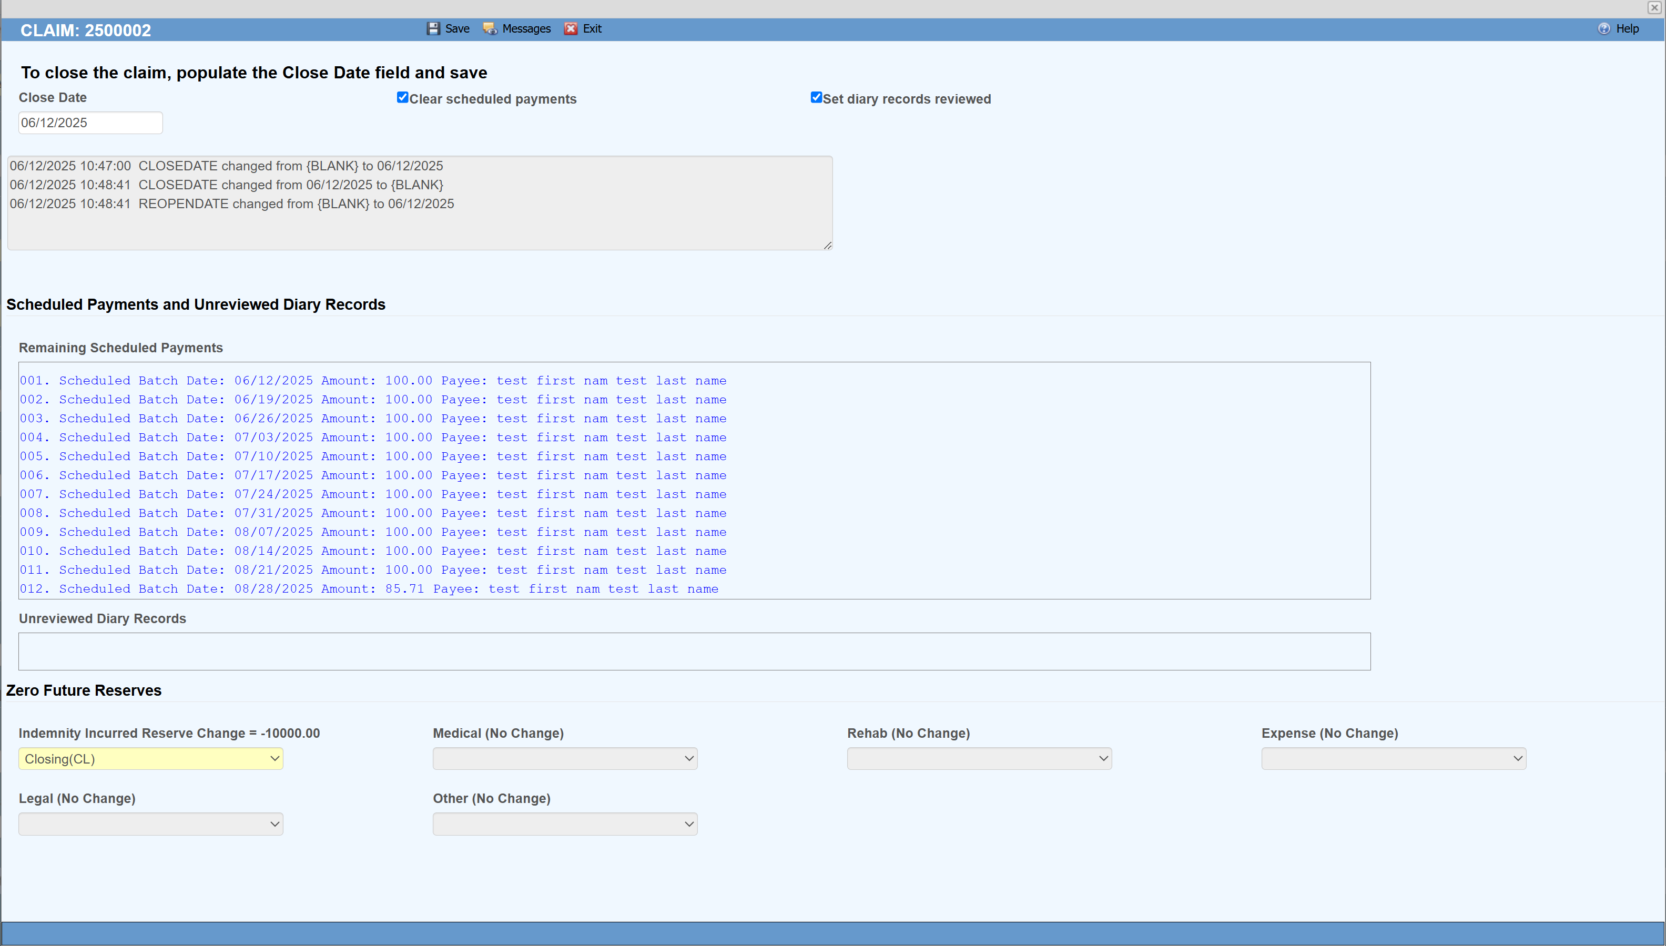1666x946 pixels.
Task: Close the window with top-right X
Action: click(x=1654, y=8)
